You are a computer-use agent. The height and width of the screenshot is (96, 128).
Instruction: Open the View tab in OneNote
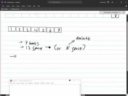pyautogui.click(x=34, y=6)
